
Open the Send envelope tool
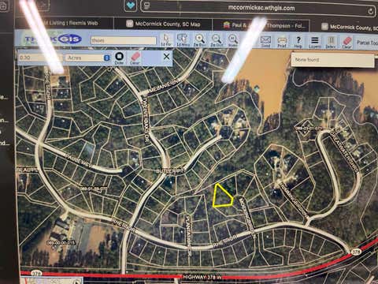tap(265, 42)
